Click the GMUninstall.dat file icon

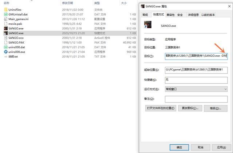5,14
